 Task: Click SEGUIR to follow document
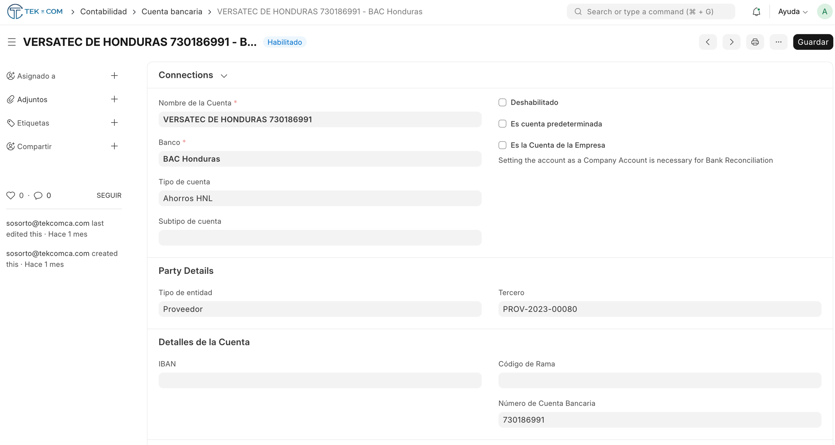(x=109, y=195)
